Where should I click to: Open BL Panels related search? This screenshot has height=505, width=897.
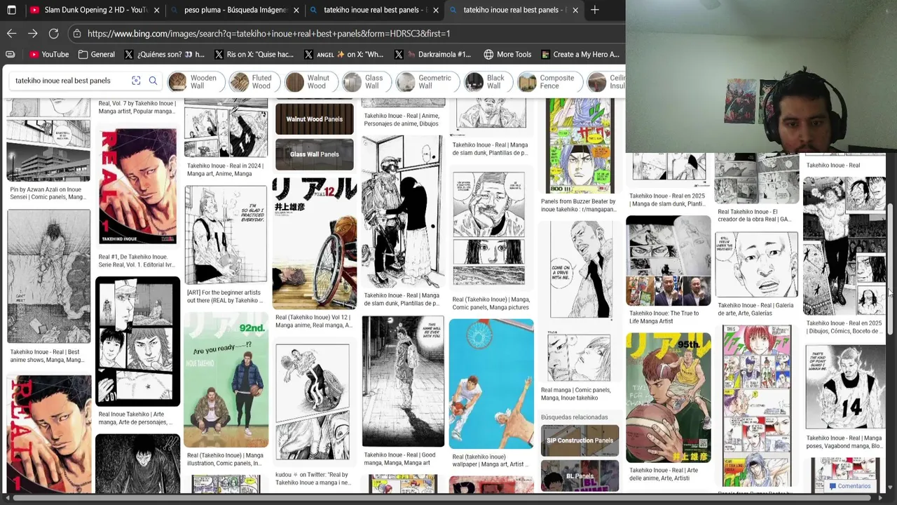click(x=580, y=476)
